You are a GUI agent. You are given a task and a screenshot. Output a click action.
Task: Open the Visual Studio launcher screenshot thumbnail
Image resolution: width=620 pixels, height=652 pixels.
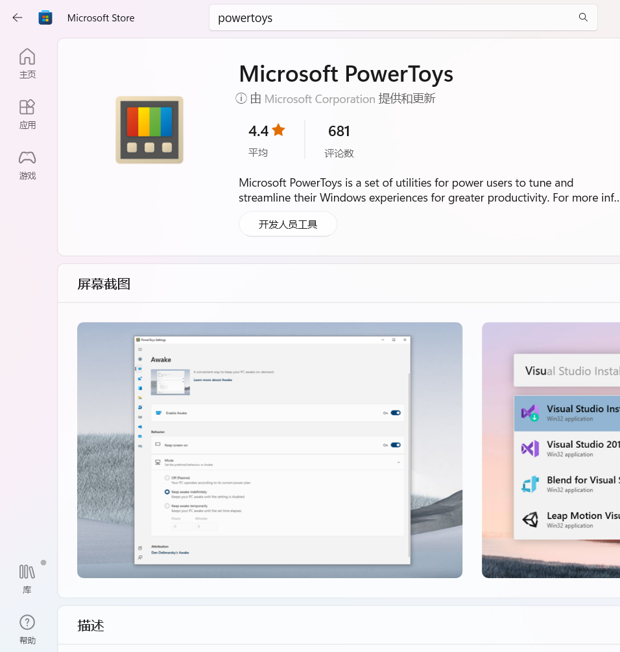point(551,450)
